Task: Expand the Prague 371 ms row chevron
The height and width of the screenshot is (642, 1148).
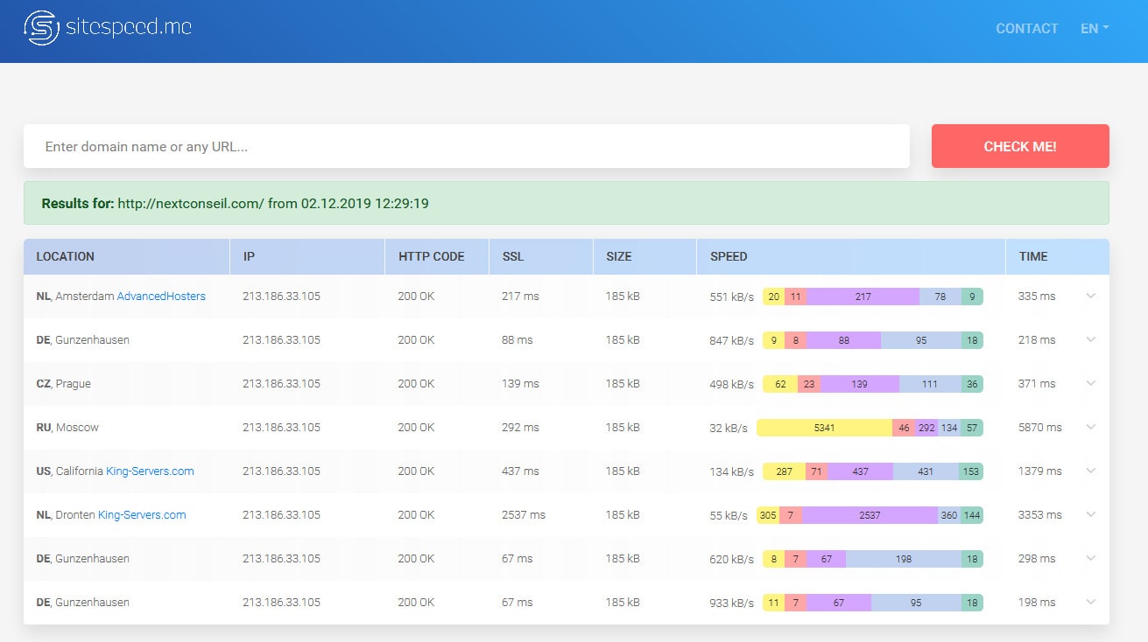Action: click(1090, 383)
